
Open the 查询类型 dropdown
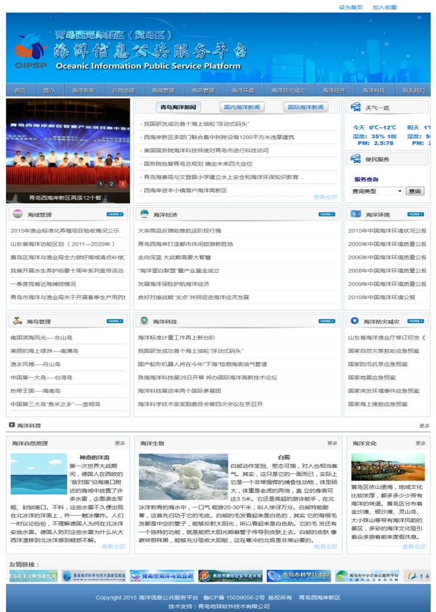tap(377, 191)
